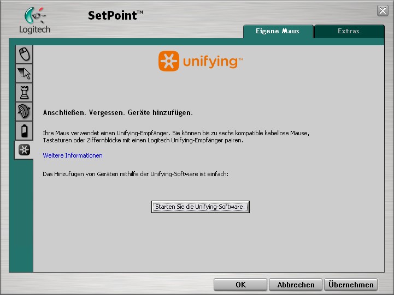
Task: Open the Weitere Informationen link
Action: [73, 155]
